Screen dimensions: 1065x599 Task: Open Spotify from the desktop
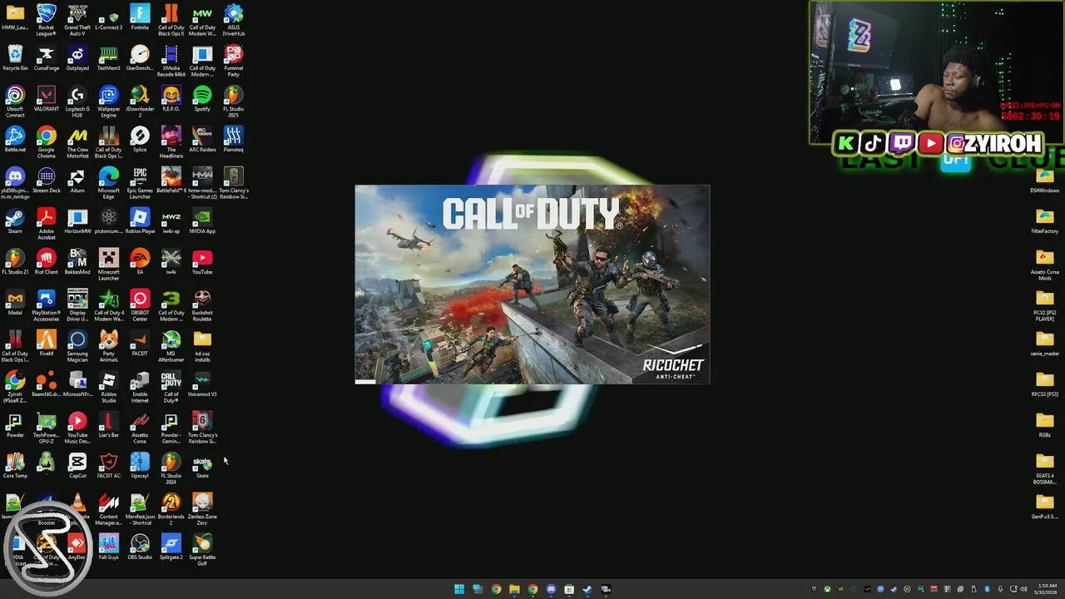click(202, 99)
